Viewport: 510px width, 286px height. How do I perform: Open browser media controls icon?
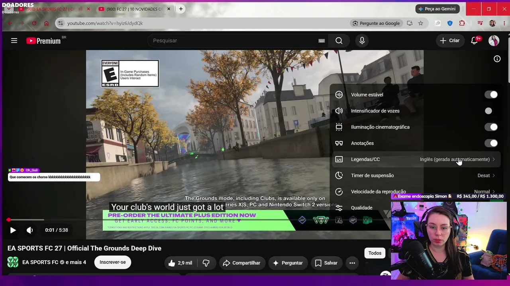(480, 23)
